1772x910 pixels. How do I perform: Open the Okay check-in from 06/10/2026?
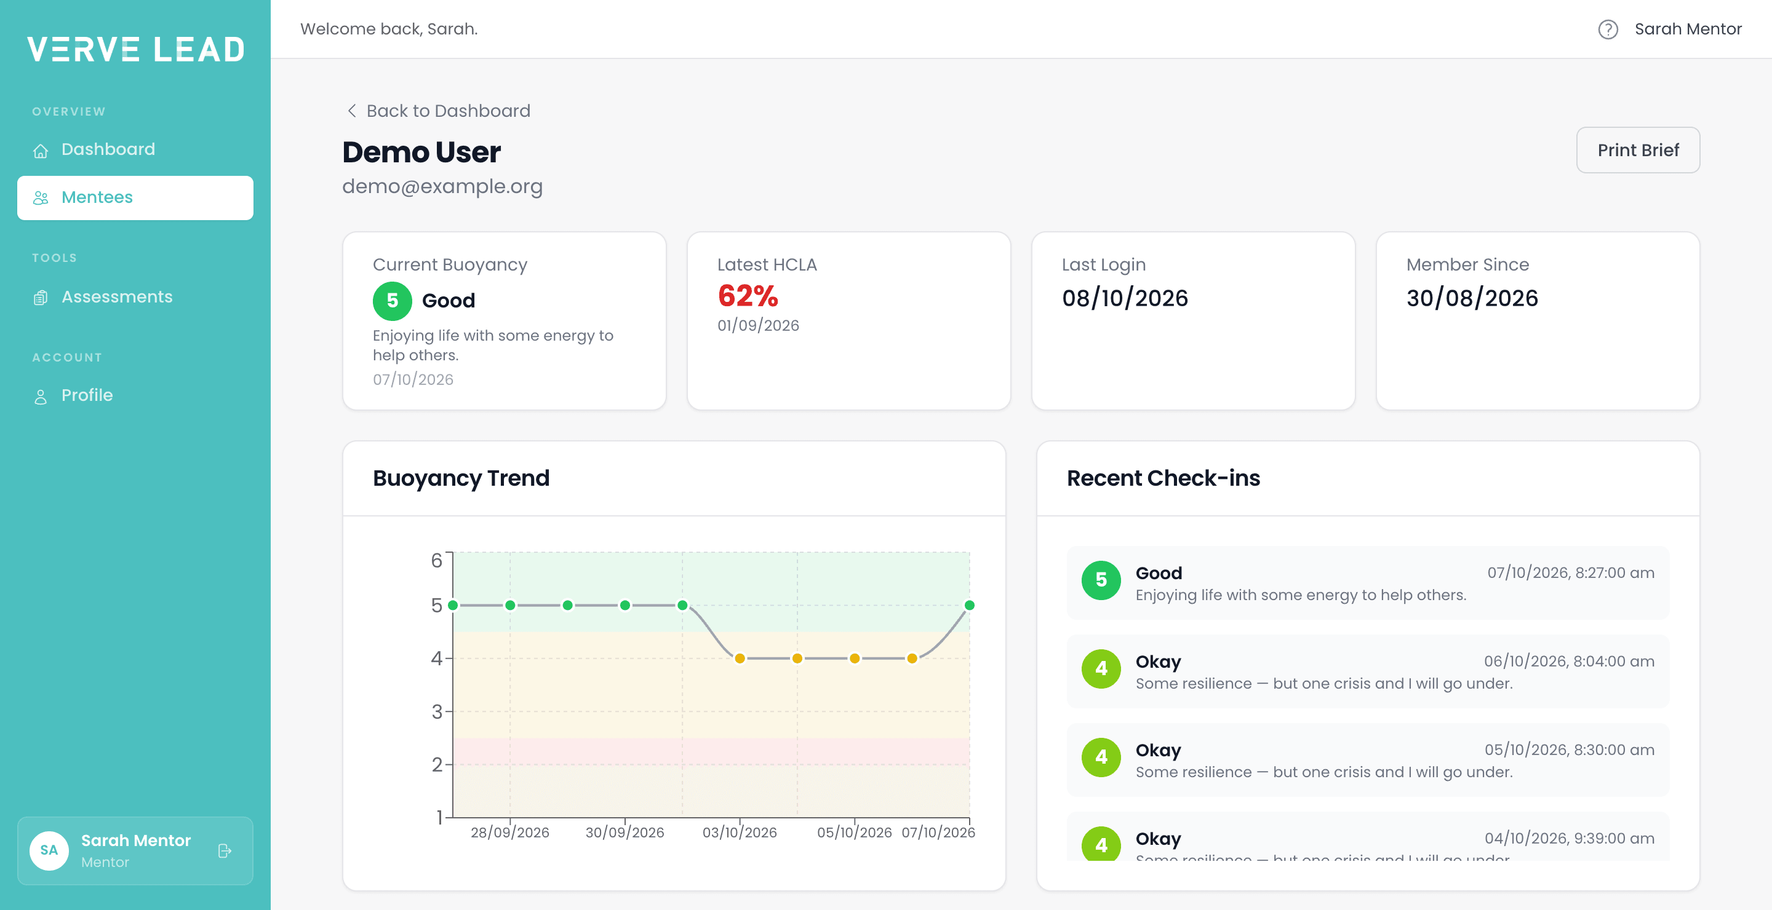[x=1368, y=671]
